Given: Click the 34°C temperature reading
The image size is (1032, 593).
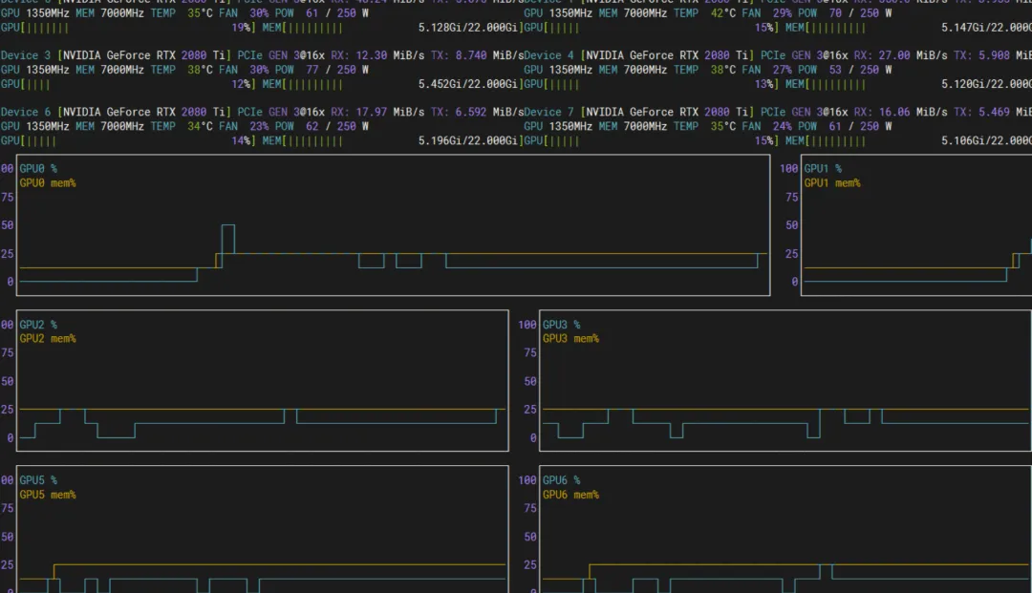Looking at the screenshot, I should [200, 126].
